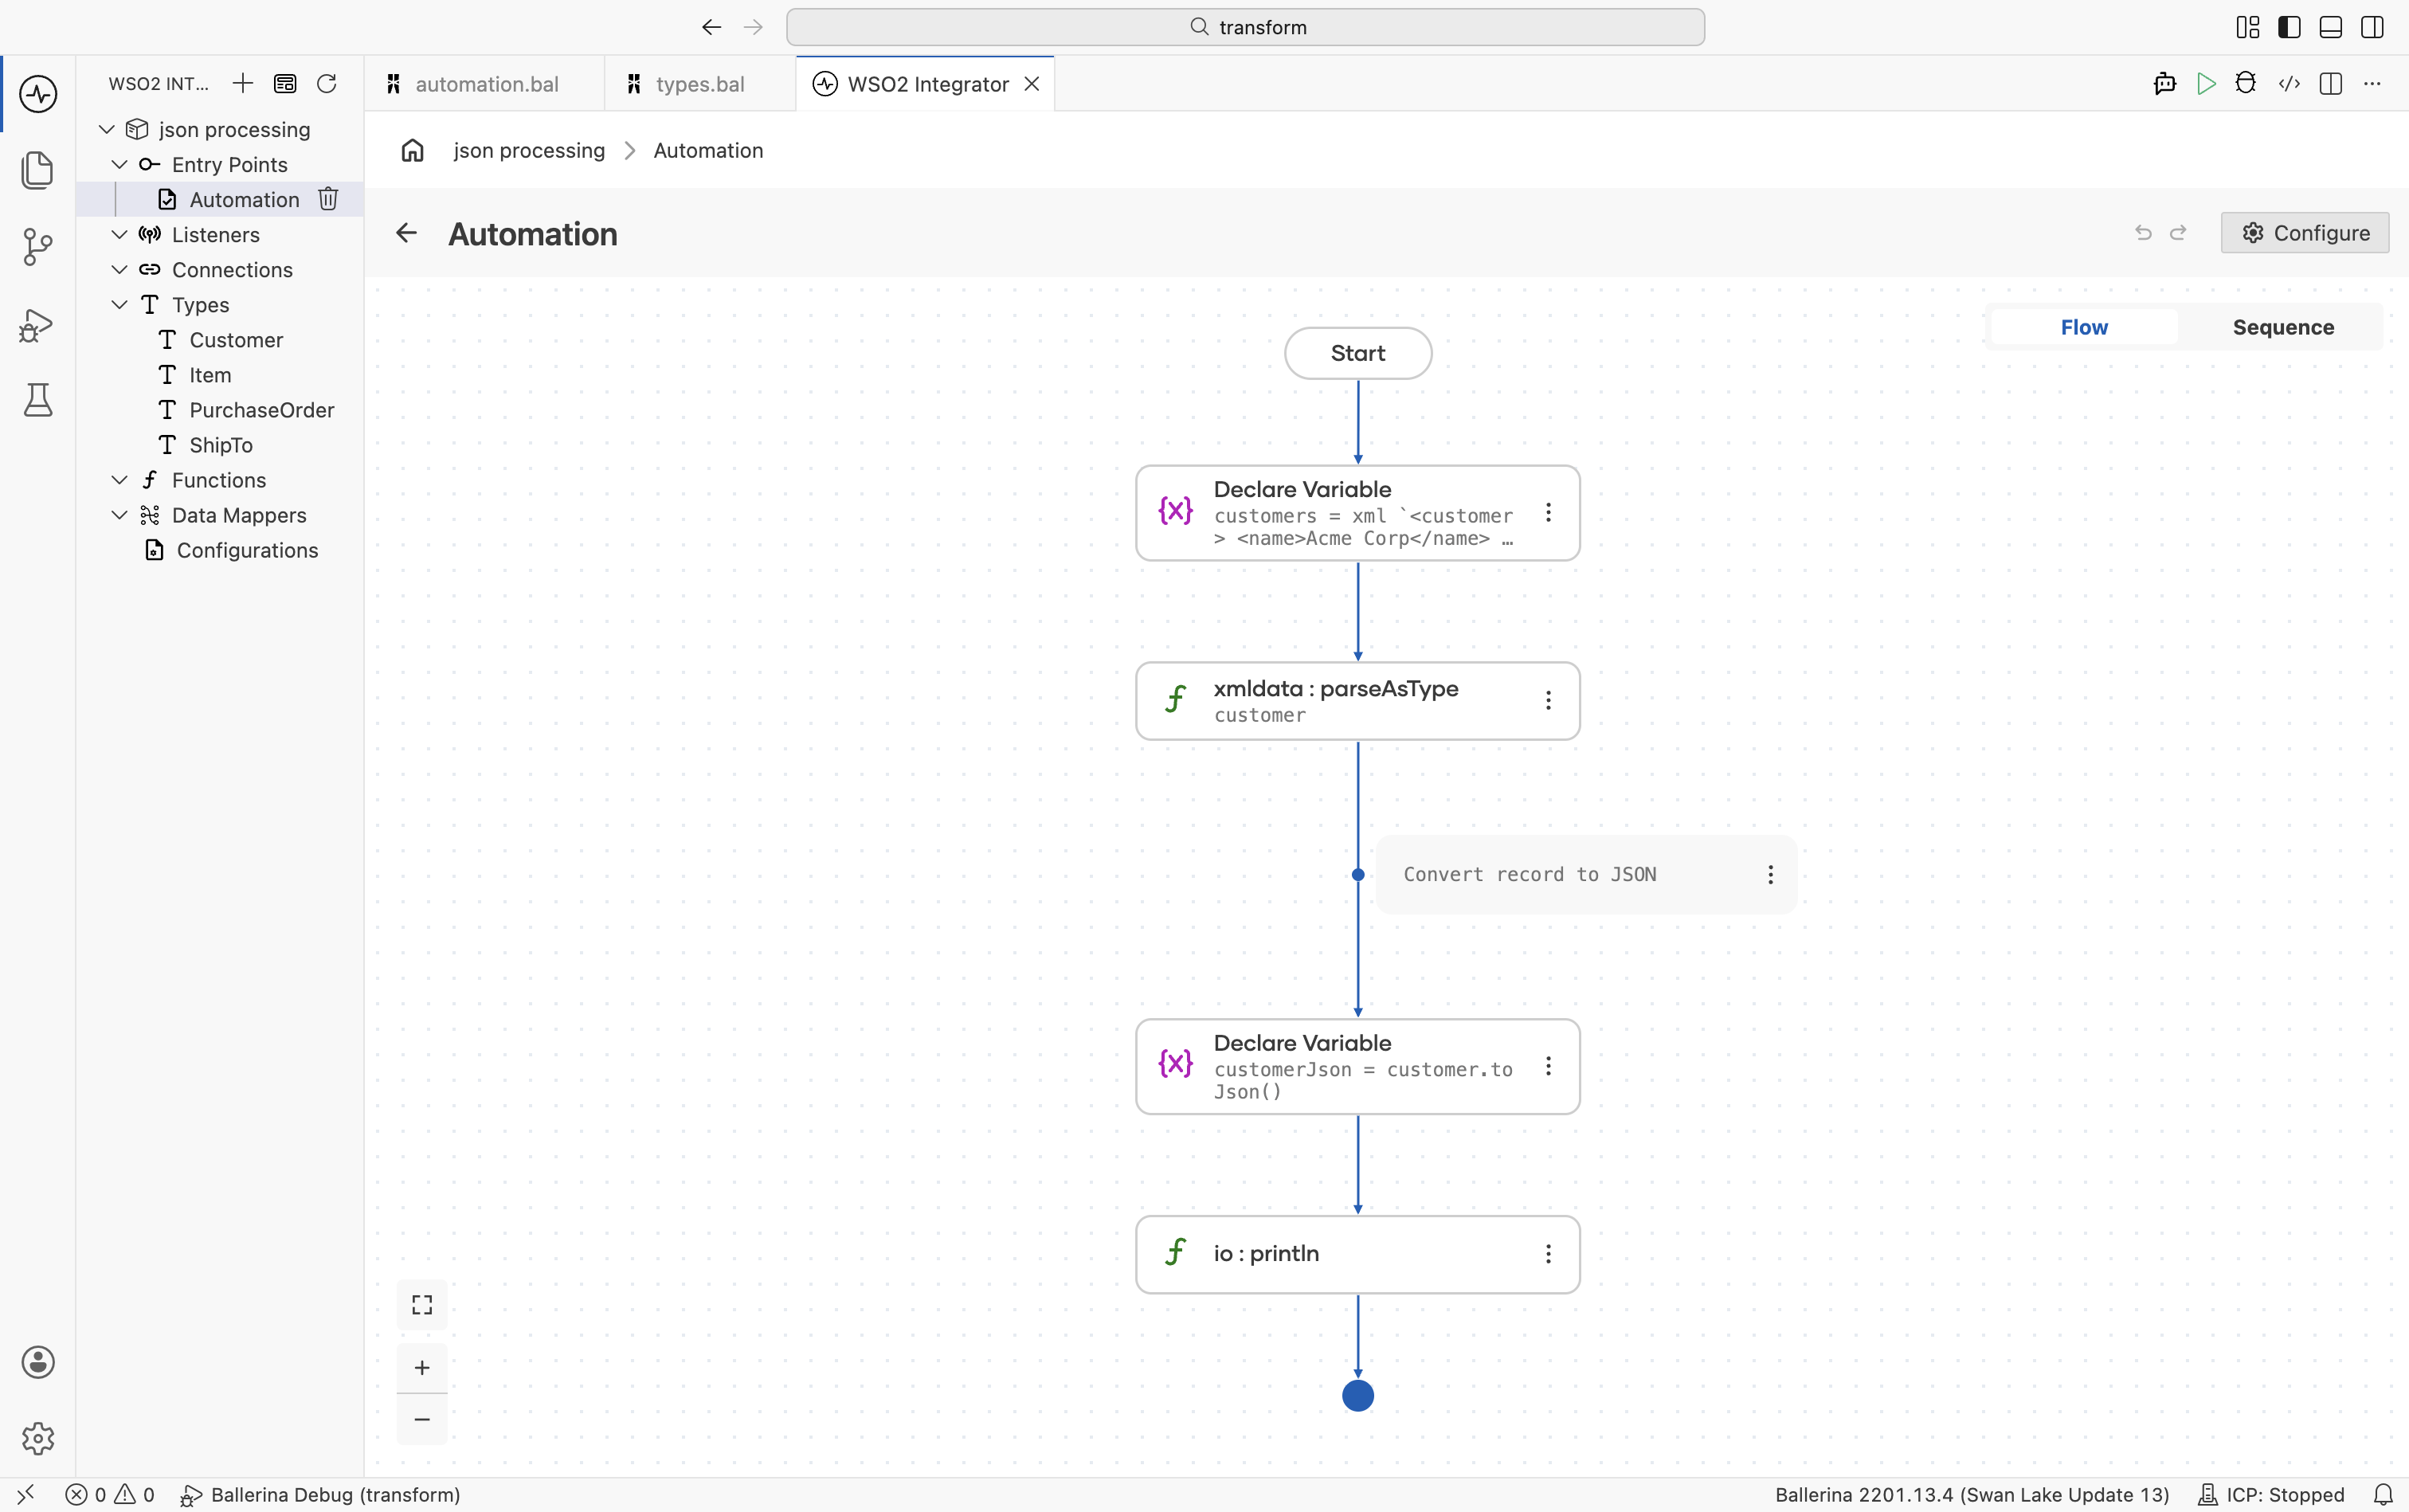The image size is (2409, 1512).
Task: Collapse the Data Mappers section
Action: point(119,515)
